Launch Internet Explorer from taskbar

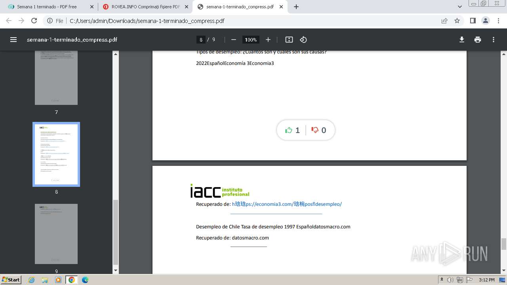[32, 280]
